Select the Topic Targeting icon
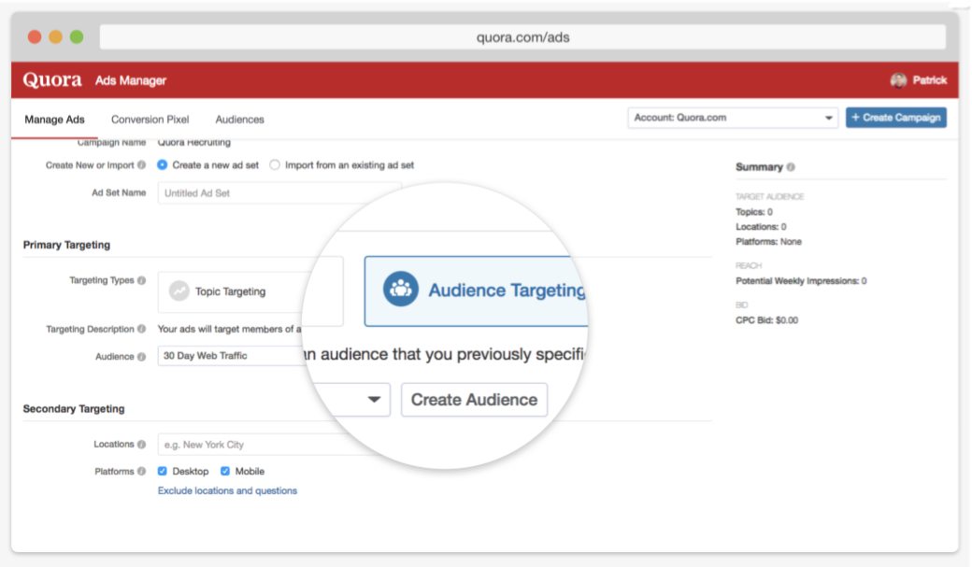The image size is (972, 567). (181, 291)
